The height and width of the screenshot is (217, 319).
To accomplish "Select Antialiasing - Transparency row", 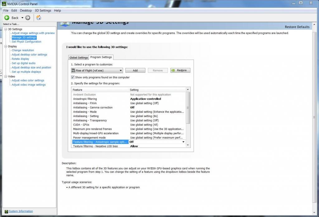I will point(129,120).
